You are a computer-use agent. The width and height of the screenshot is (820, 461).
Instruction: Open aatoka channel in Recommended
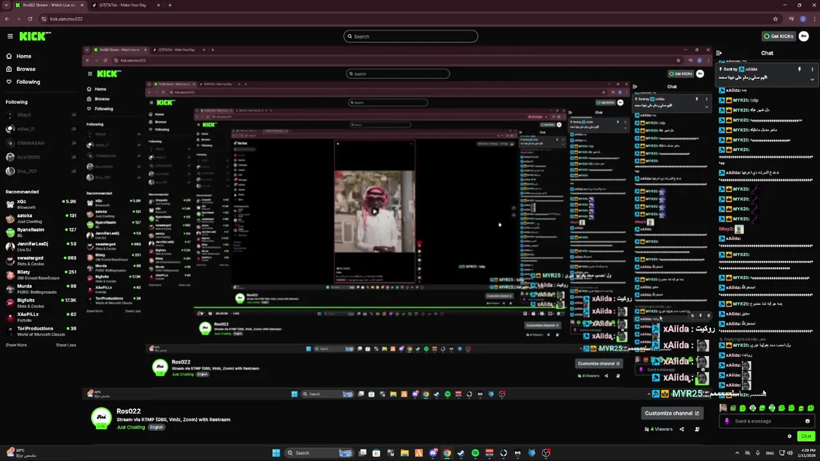40,218
